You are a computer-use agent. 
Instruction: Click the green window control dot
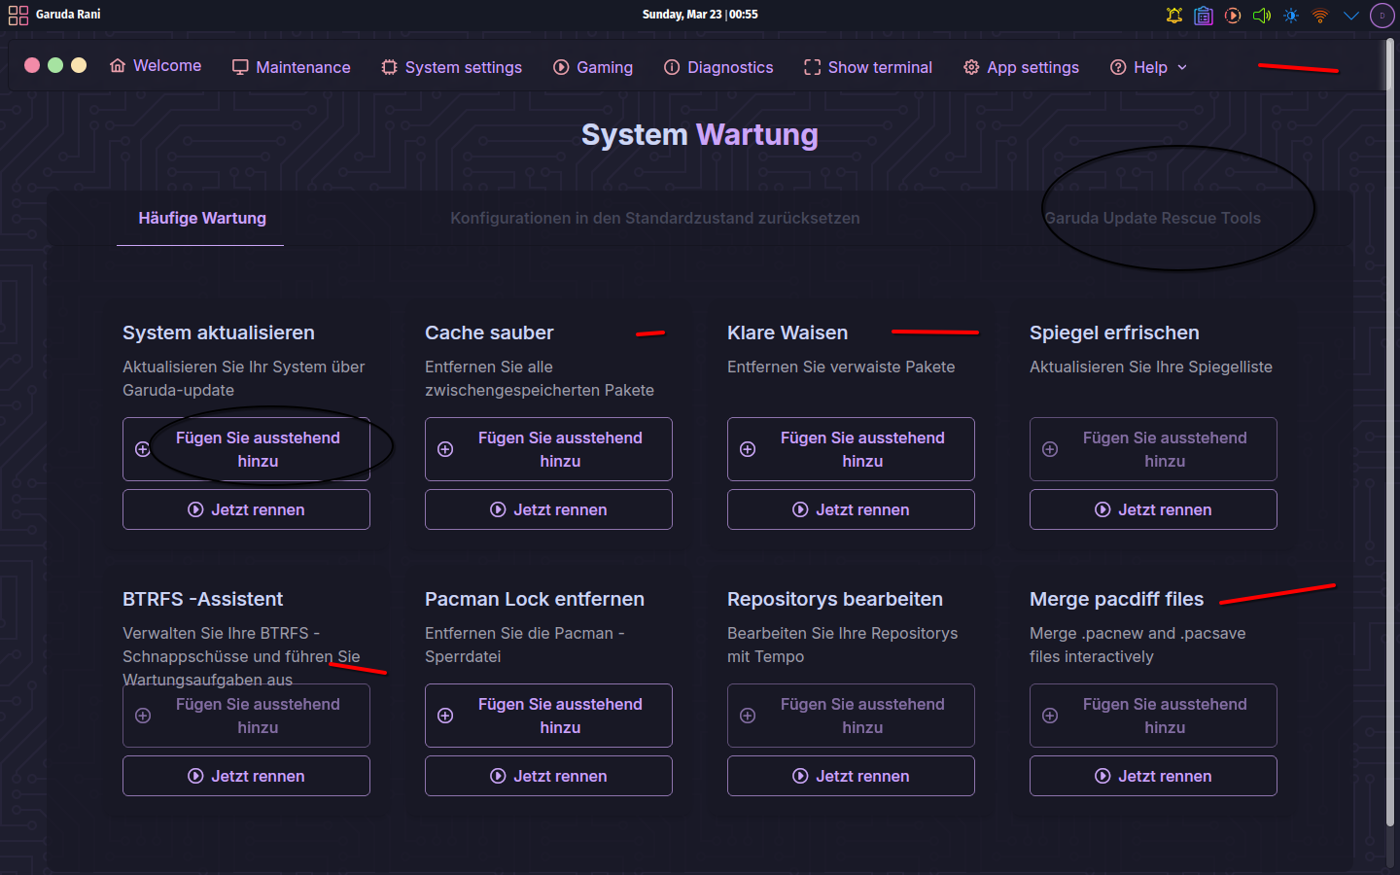pos(55,65)
